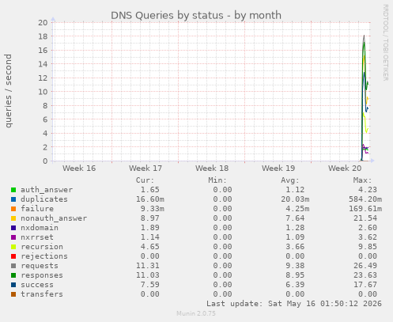Viewport: 393px width, 322px height.
Task: Click the Week 18 axis label
Action: 212,169
